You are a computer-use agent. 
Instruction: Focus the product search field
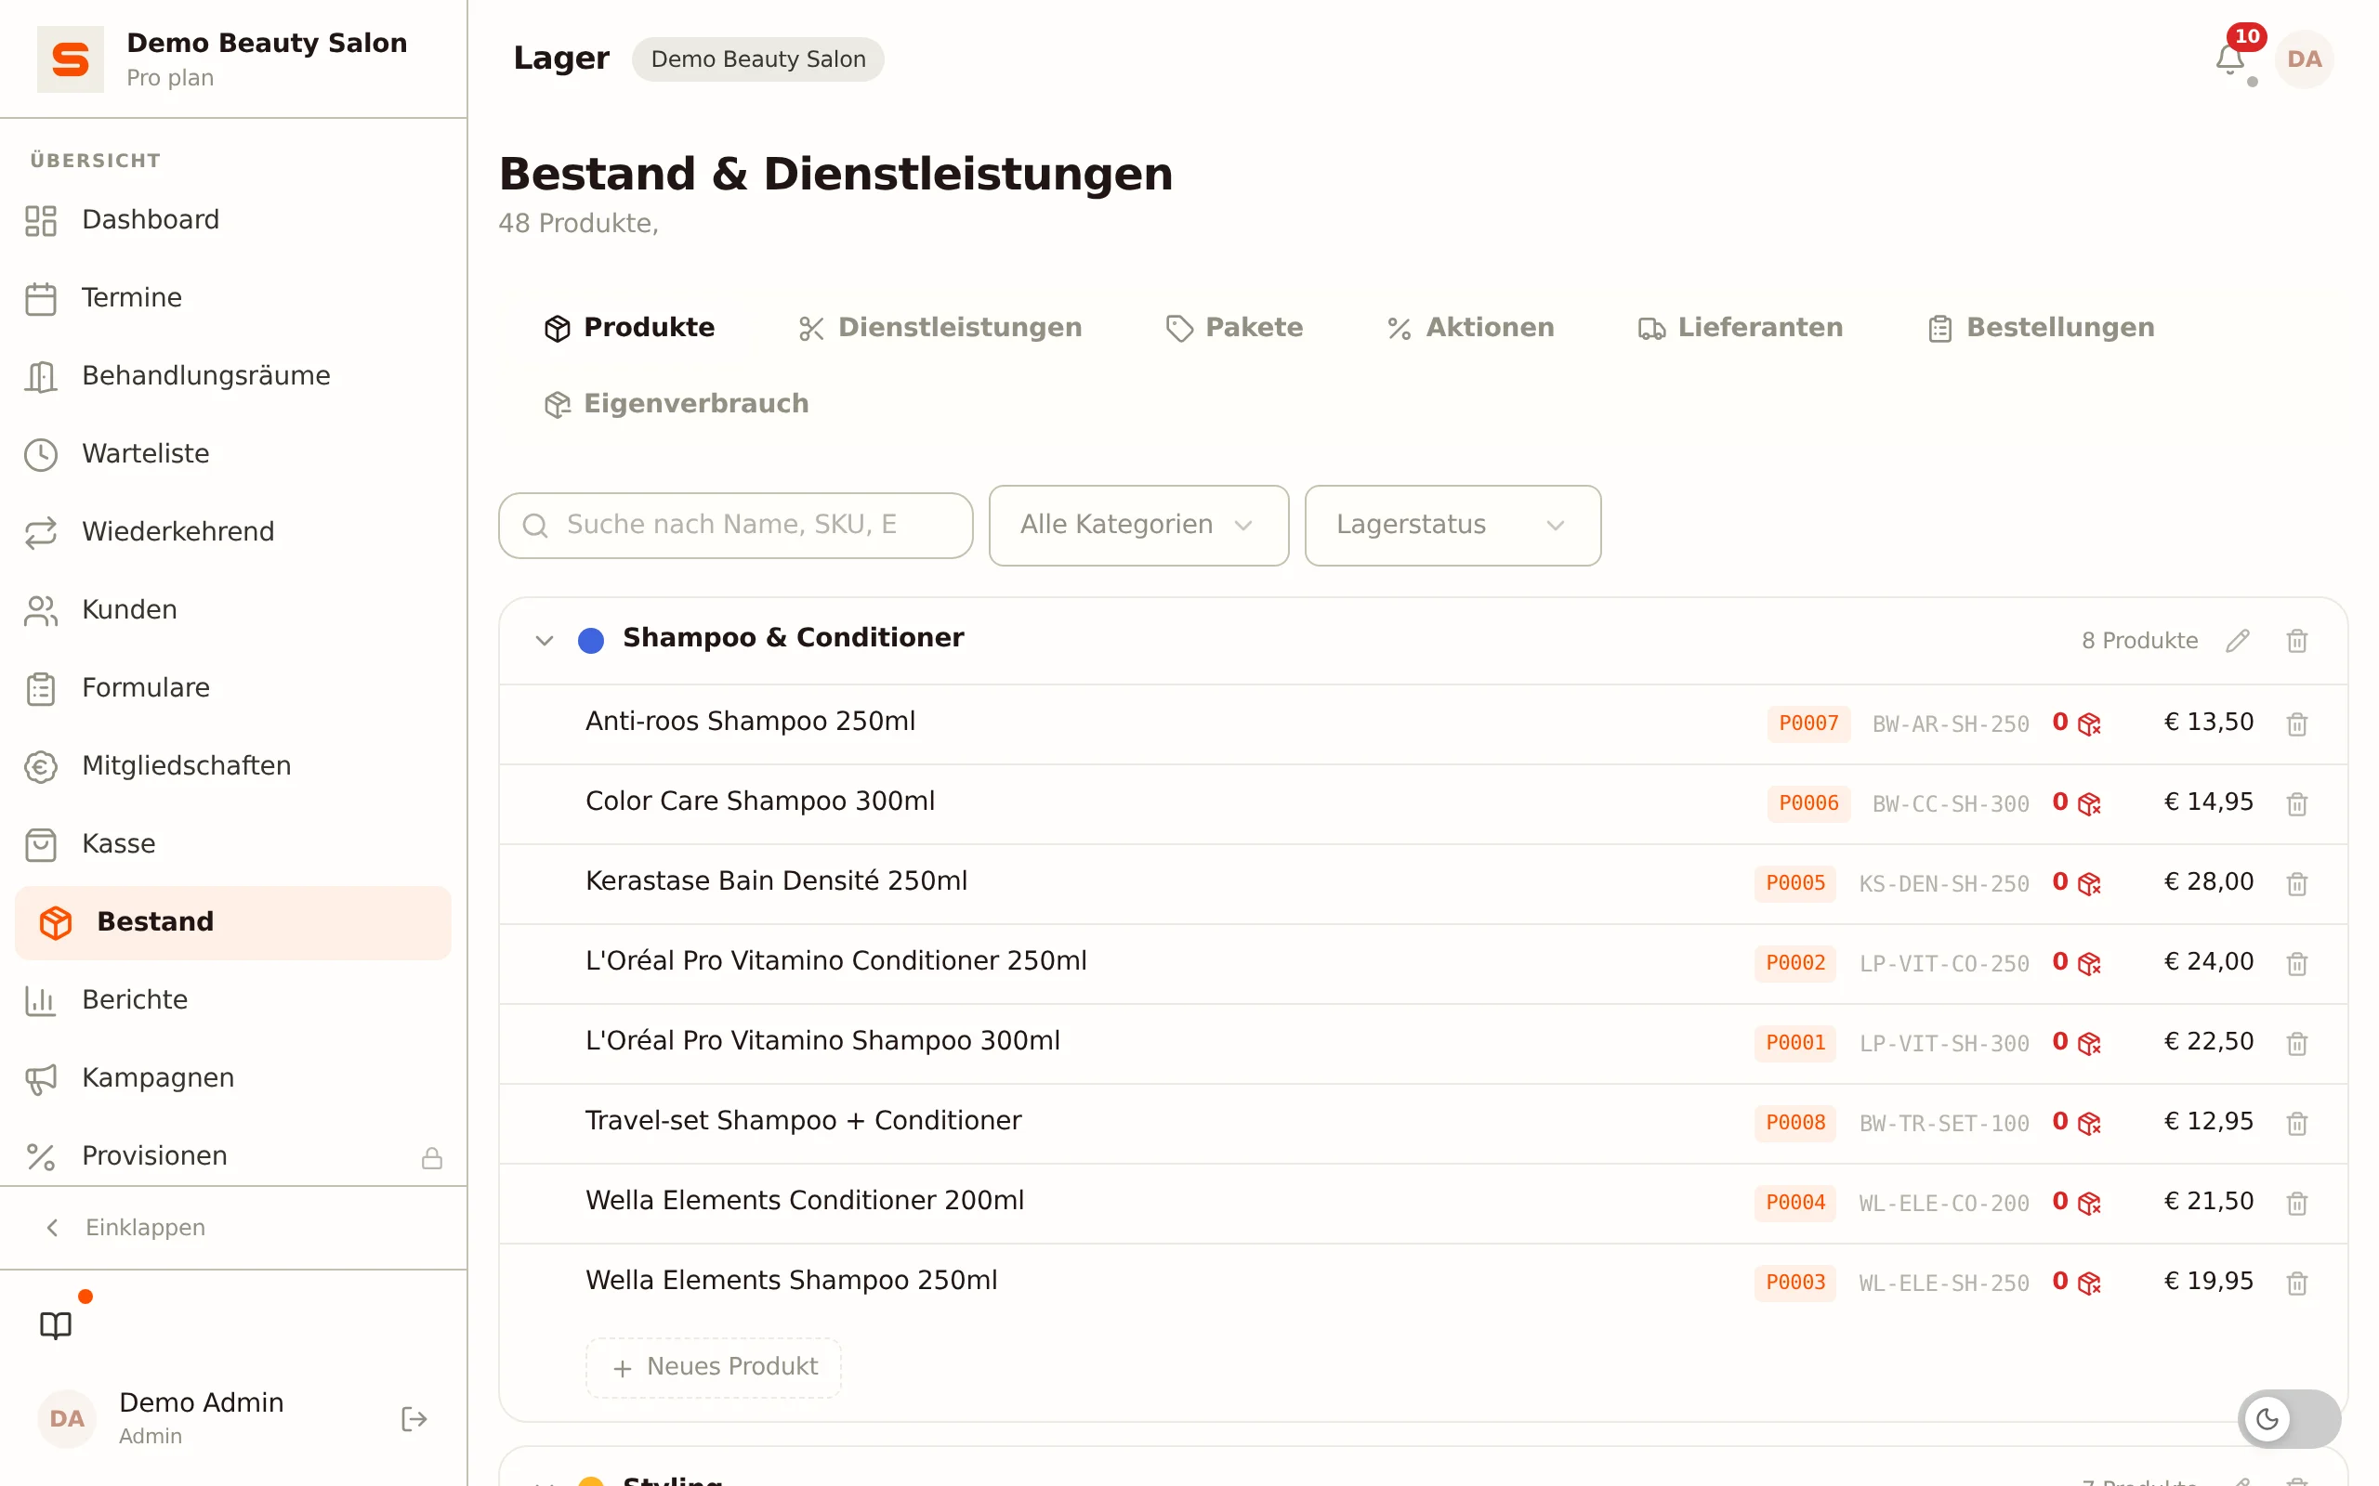(x=735, y=526)
